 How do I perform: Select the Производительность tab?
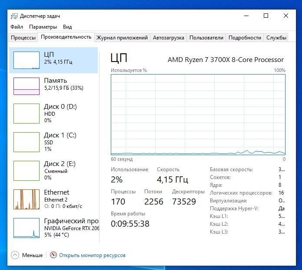[x=66, y=37]
